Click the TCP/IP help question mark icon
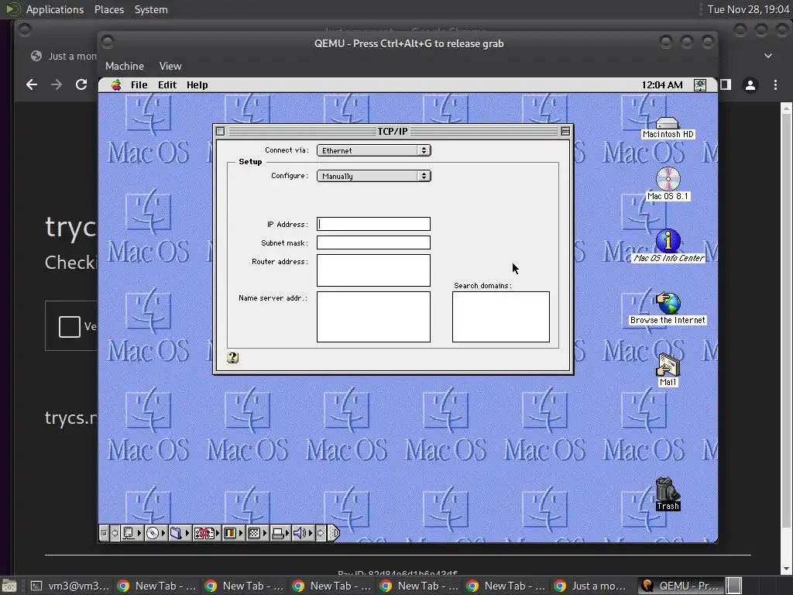 [232, 358]
